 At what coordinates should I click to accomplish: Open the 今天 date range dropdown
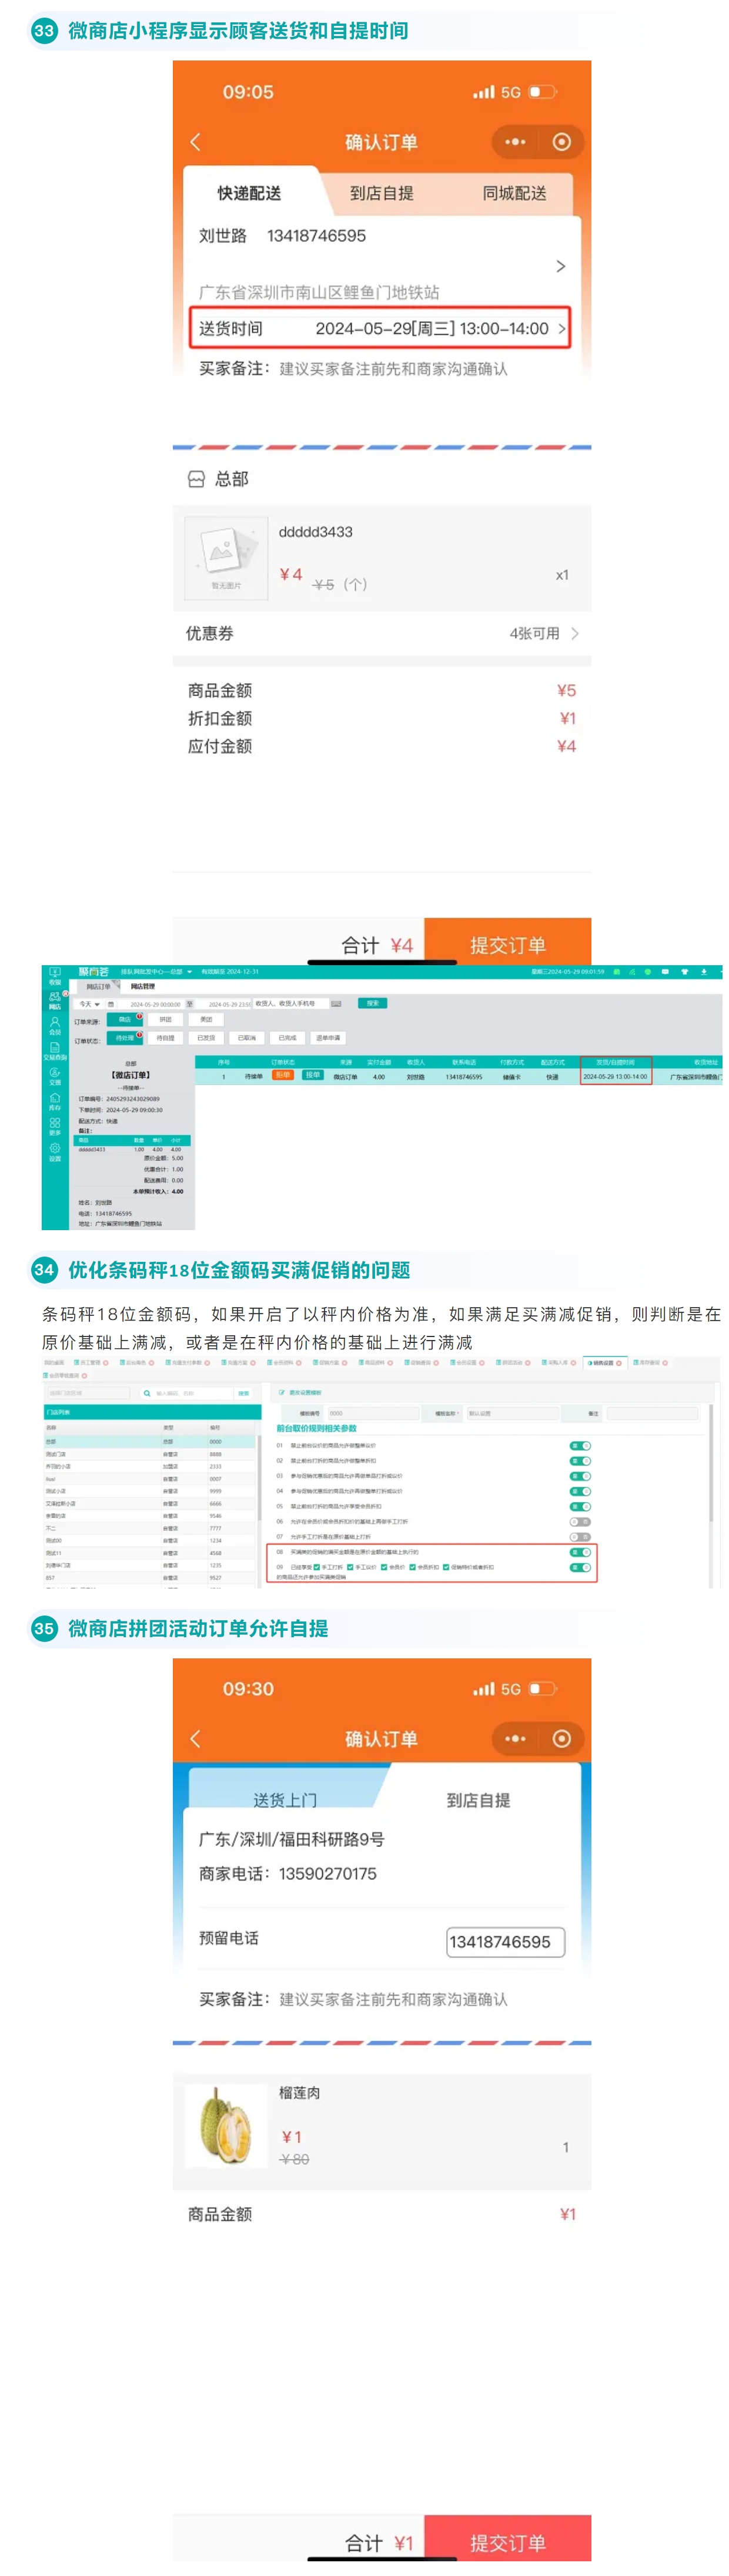point(89,1004)
